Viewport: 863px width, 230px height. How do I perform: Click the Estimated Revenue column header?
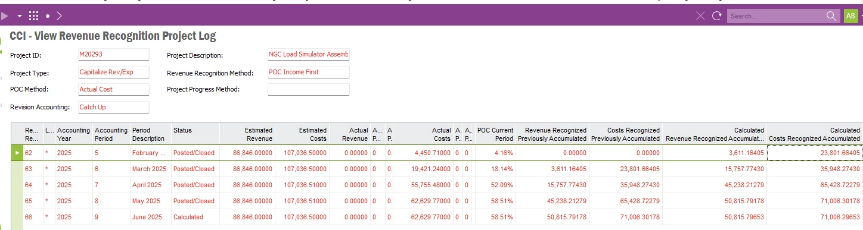pyautogui.click(x=247, y=134)
